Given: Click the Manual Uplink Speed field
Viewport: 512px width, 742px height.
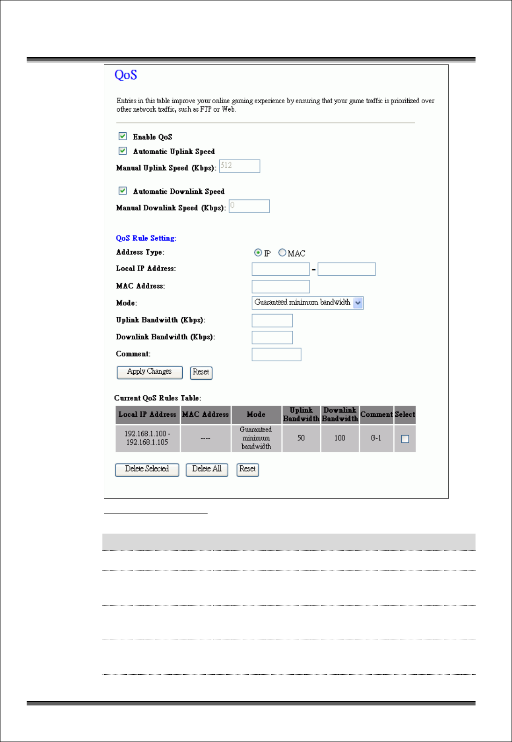Looking at the screenshot, I should (239, 166).
